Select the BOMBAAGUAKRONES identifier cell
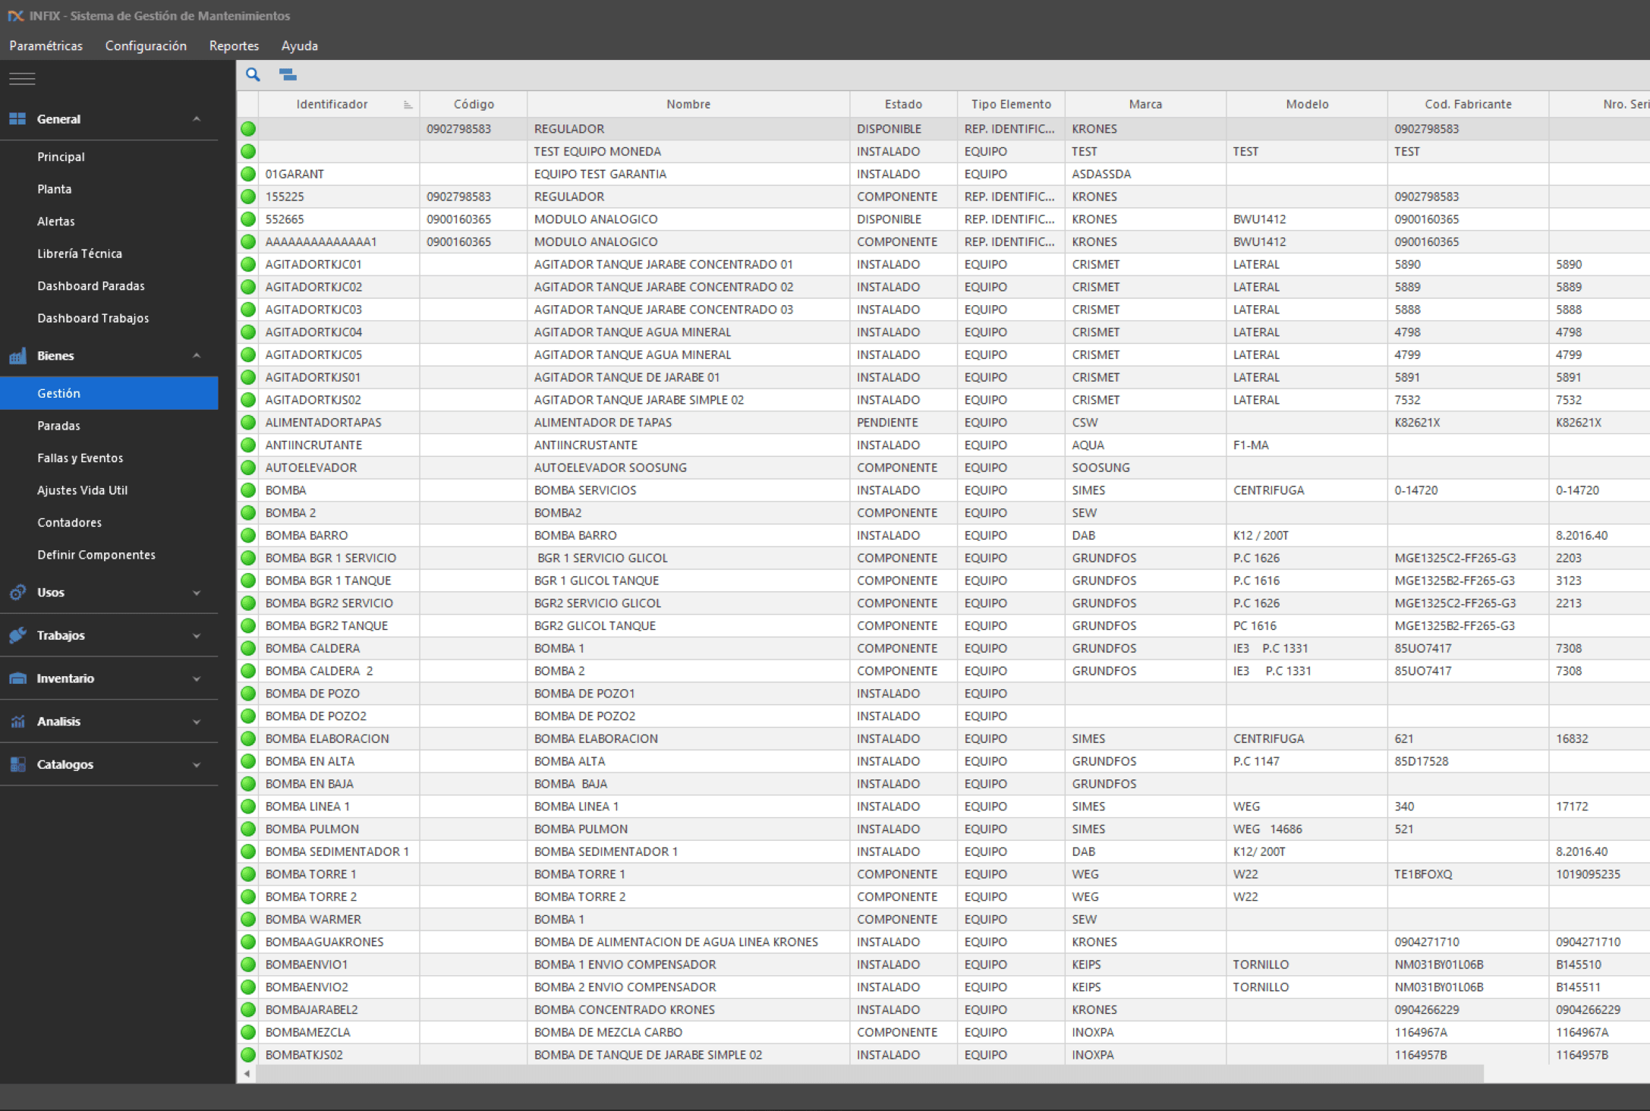 pyautogui.click(x=339, y=942)
